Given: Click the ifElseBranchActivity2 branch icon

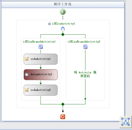Looking at the screenshot, I should tap(85, 47).
